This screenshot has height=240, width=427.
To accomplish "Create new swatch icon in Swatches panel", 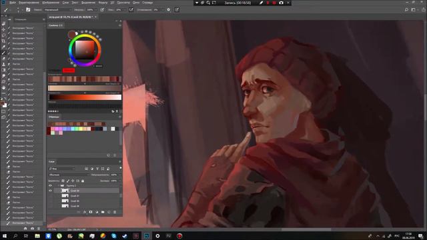I will coord(108,155).
